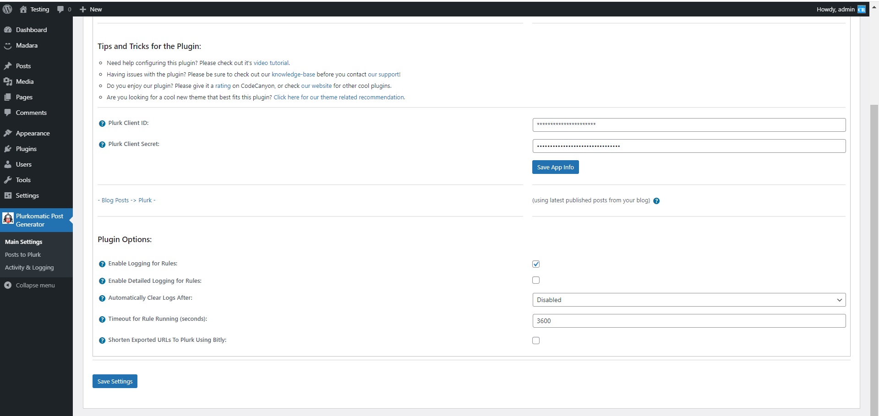Open Activity & Logging submenu item

[x=29, y=267]
